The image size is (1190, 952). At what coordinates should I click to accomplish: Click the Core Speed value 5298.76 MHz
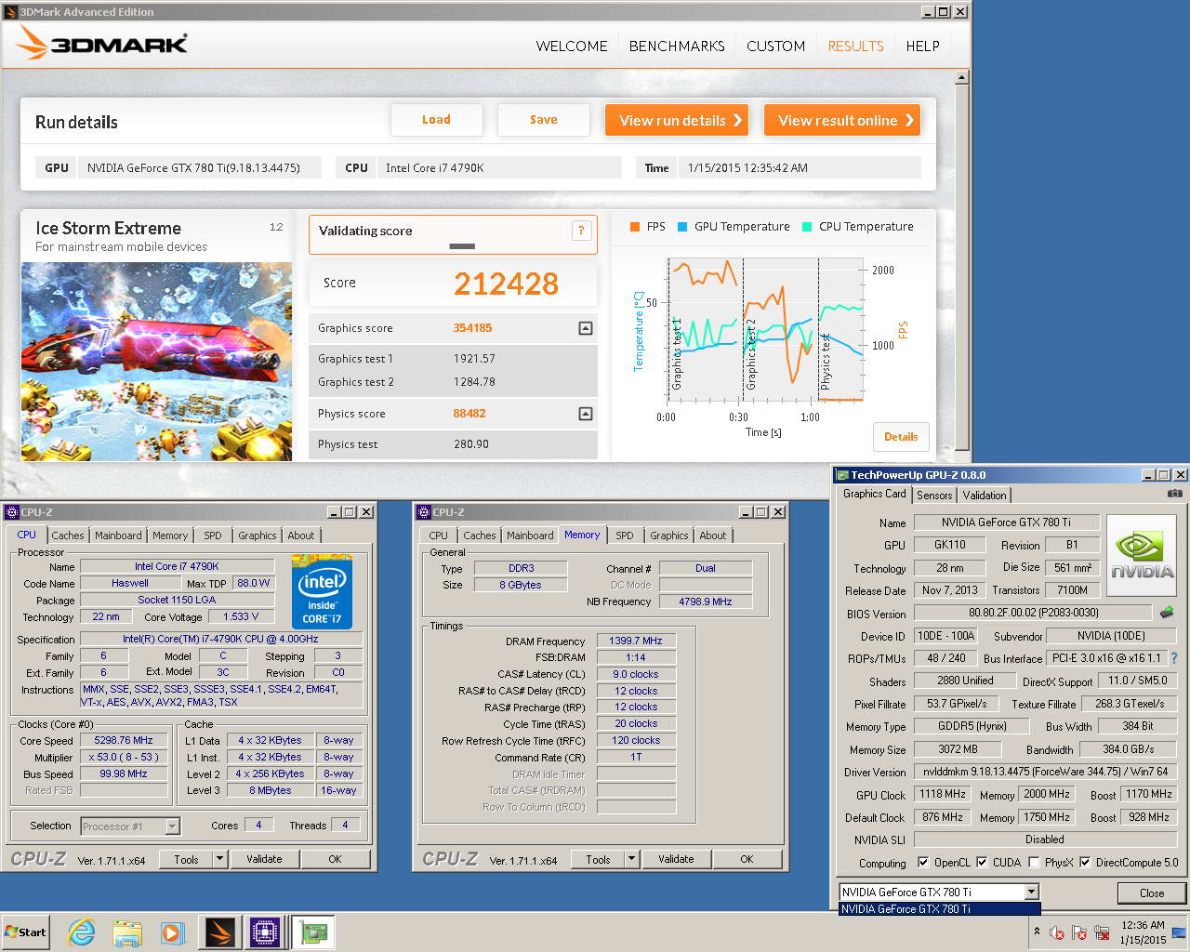point(124,741)
